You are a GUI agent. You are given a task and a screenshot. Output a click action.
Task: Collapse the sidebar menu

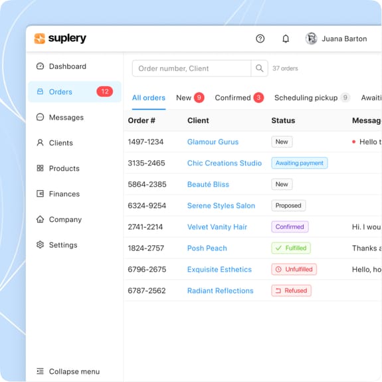(68, 371)
